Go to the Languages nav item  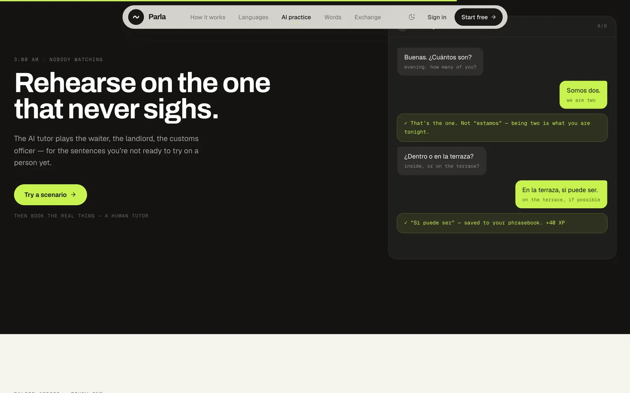[253, 17]
